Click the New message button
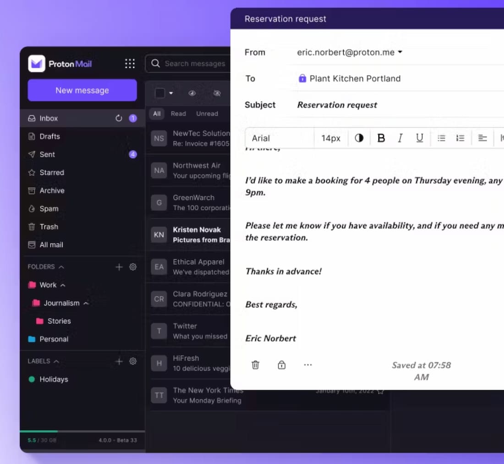Viewport: 504px width, 464px height. [82, 90]
